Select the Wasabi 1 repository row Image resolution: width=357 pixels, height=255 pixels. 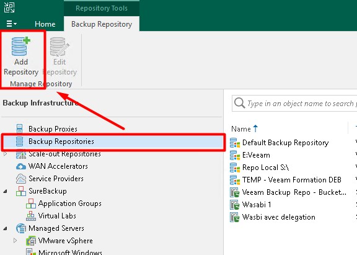click(257, 205)
